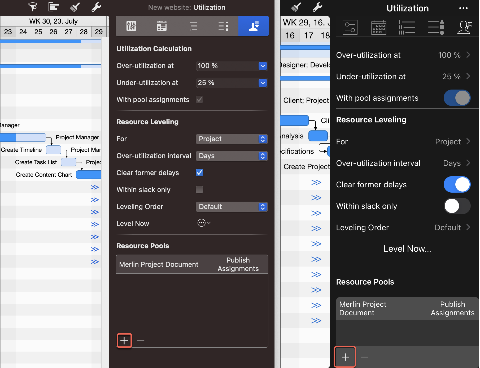Open the Leveling Order Default dropdown
The width and height of the screenshot is (480, 368).
(x=232, y=207)
